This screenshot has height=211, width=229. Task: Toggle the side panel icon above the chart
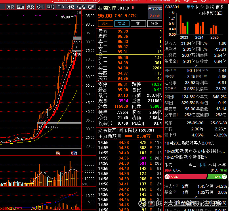(x=79, y=13)
